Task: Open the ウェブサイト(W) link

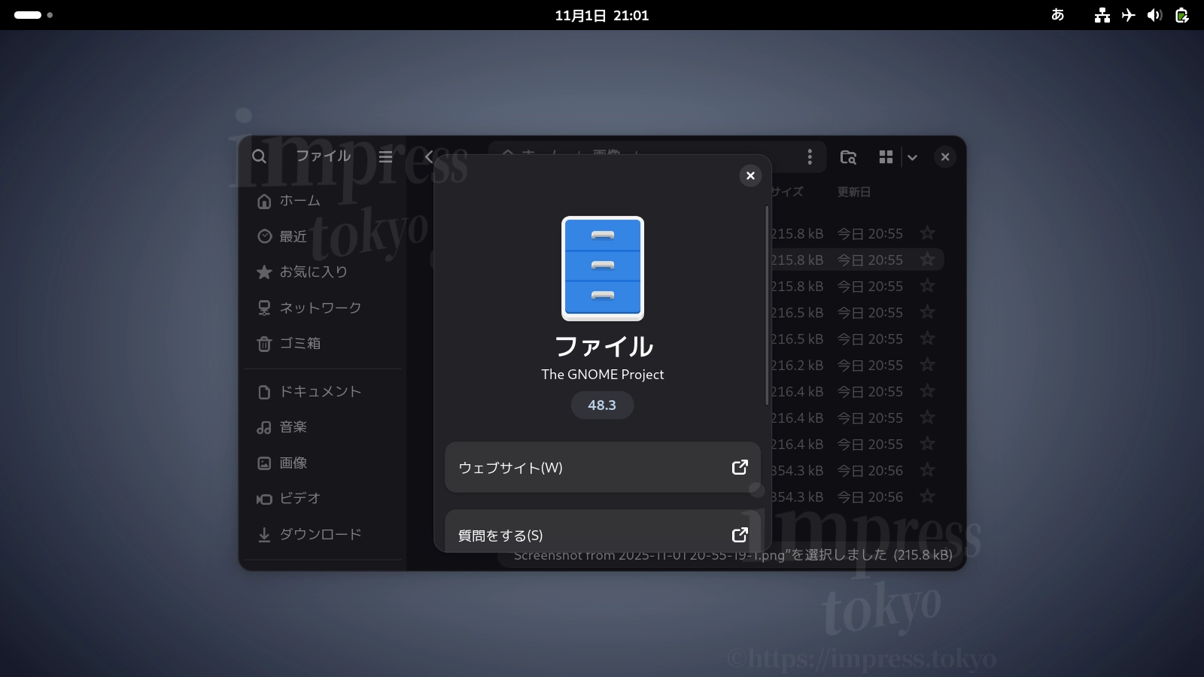Action: point(603,467)
